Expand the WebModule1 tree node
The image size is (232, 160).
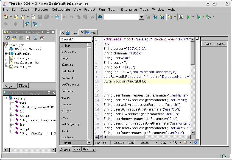[x=6, y=54]
